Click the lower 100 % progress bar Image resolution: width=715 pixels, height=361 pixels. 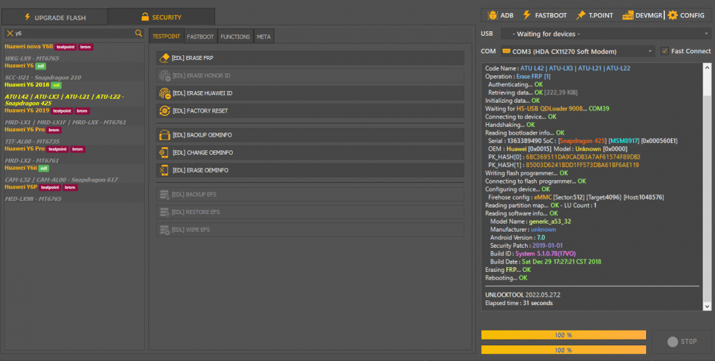point(564,350)
